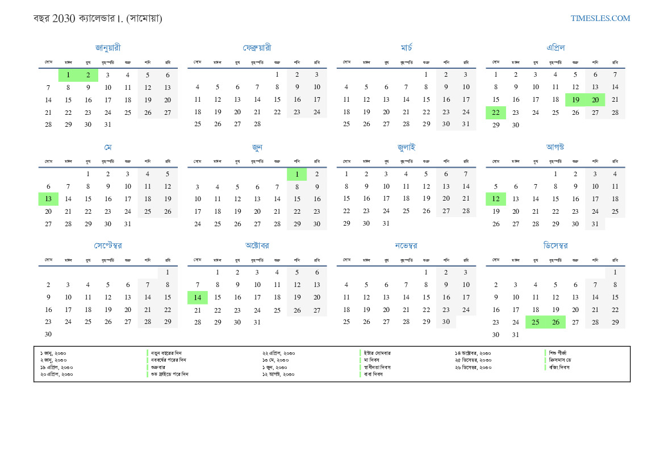664x470 pixels.
Task: Select the মে month heading
Action: (x=108, y=147)
